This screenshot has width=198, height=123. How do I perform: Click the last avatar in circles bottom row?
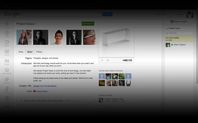pos(128,83)
